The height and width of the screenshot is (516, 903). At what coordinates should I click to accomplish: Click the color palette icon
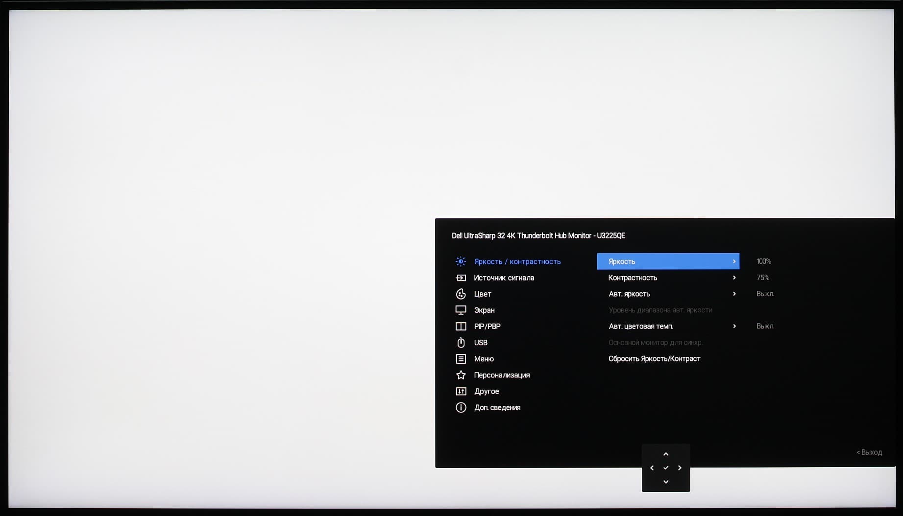461,294
